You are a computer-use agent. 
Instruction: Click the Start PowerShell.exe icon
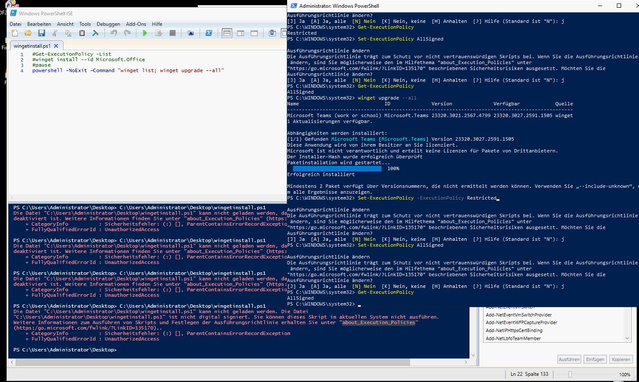coord(208,33)
